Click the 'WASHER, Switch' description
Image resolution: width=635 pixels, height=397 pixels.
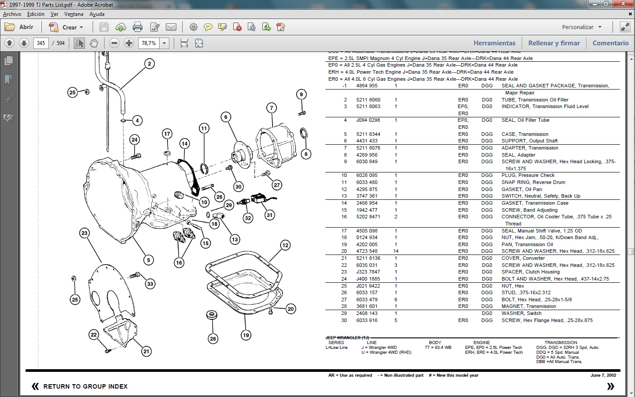[522, 313]
